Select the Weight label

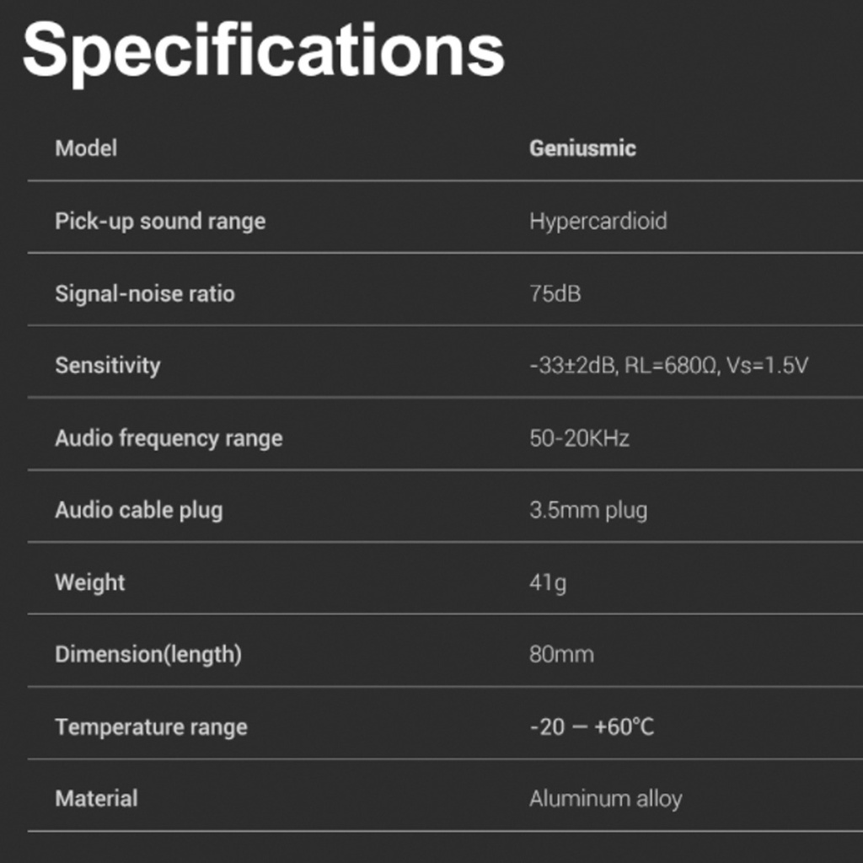point(89,583)
